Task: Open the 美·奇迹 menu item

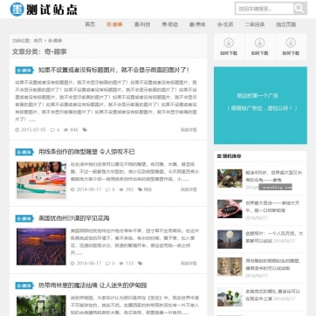Action: [x=169, y=24]
